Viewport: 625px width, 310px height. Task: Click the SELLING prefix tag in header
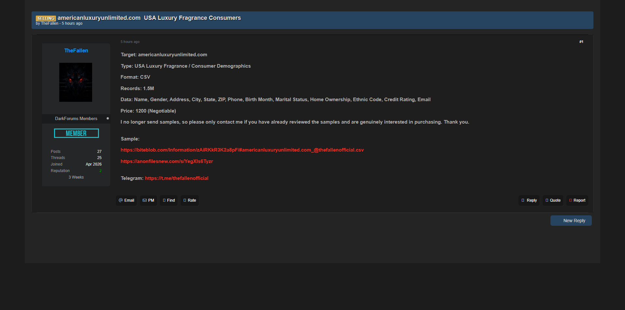point(46,19)
